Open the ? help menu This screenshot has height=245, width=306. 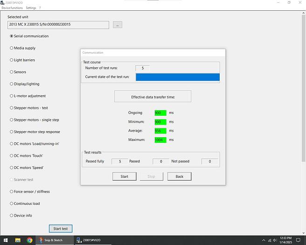click(40, 8)
